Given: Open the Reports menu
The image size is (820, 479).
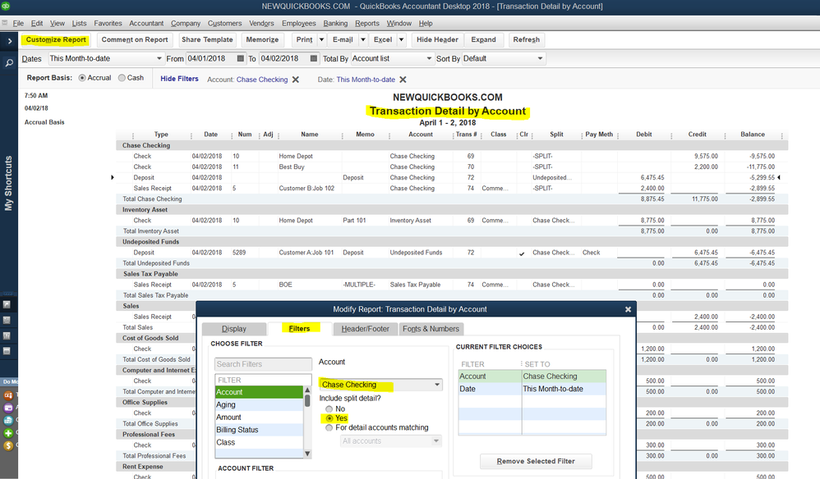Looking at the screenshot, I should [366, 23].
